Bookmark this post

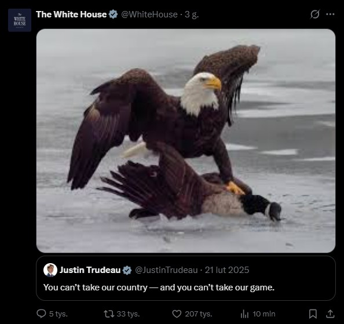(313, 314)
